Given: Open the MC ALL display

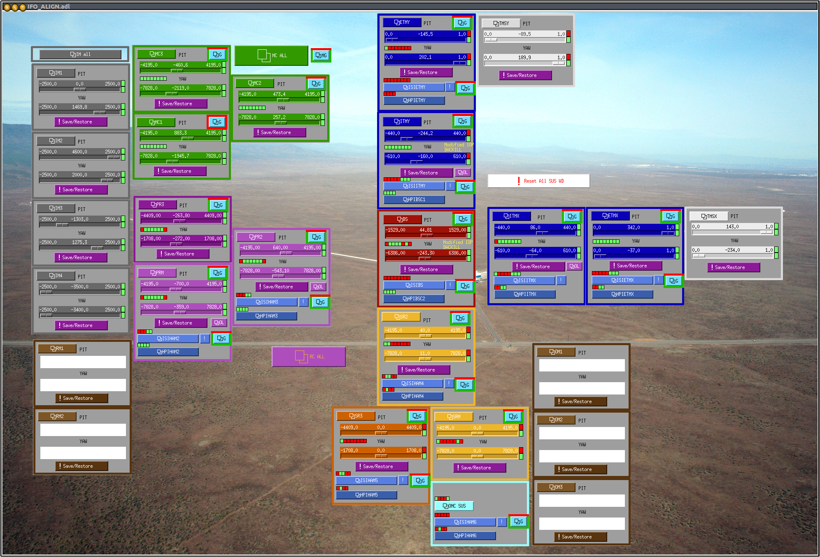Looking at the screenshot, I should point(271,56).
